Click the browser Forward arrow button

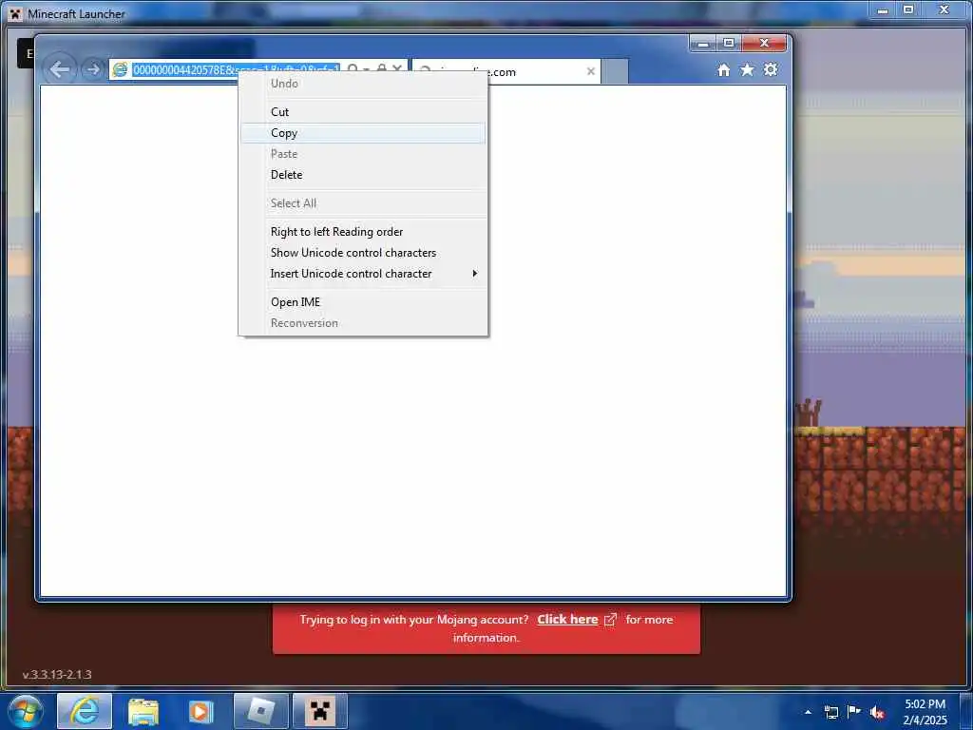[x=92, y=69]
